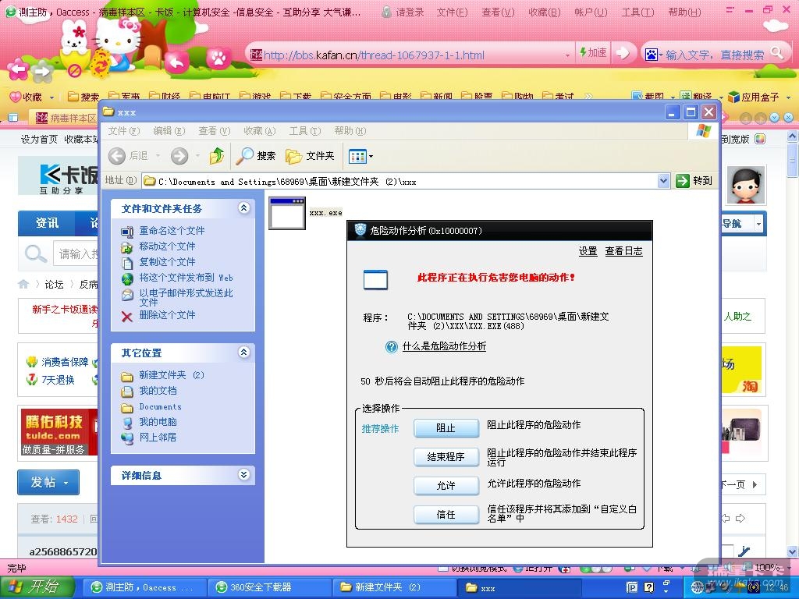
Task: Click the magnifier search icon in browser
Action: (x=776, y=52)
